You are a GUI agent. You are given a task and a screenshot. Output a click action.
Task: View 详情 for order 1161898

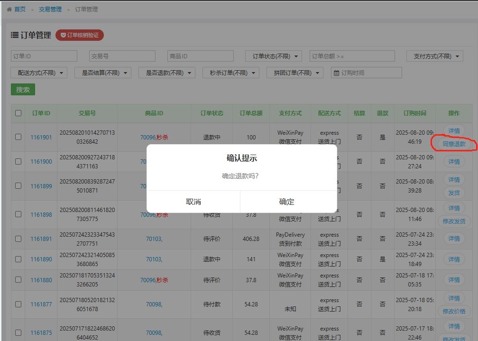pyautogui.click(x=454, y=208)
